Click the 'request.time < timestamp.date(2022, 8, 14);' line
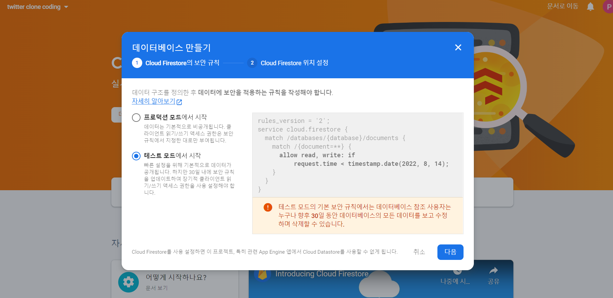 click(371, 164)
